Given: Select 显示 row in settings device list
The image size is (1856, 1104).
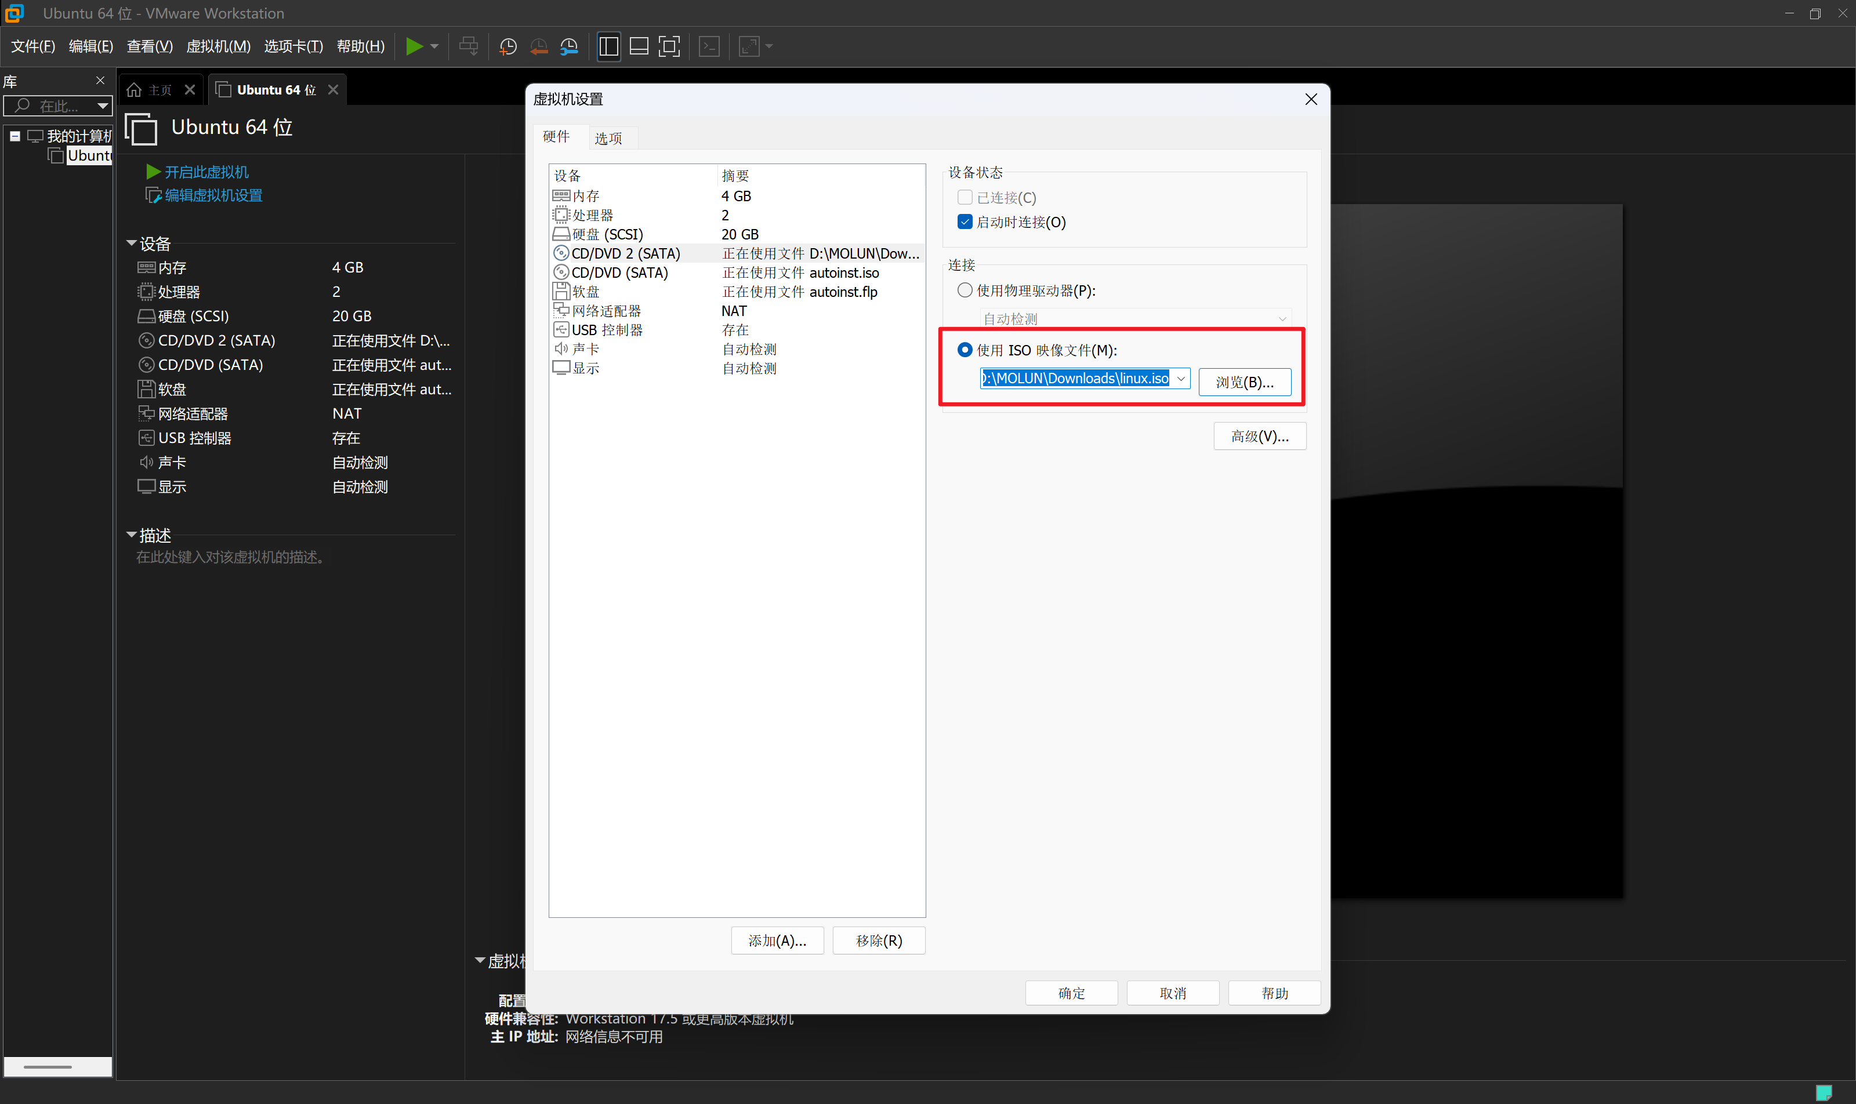Looking at the screenshot, I should pyautogui.click(x=737, y=368).
